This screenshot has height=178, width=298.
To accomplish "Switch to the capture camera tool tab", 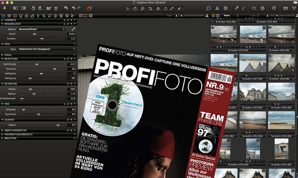I will (9, 15).
